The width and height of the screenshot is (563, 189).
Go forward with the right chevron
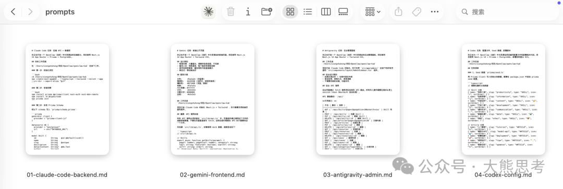(30, 12)
